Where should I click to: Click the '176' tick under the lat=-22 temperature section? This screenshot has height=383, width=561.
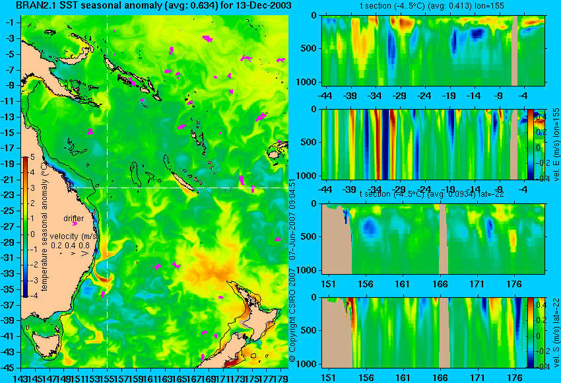pos(515,284)
